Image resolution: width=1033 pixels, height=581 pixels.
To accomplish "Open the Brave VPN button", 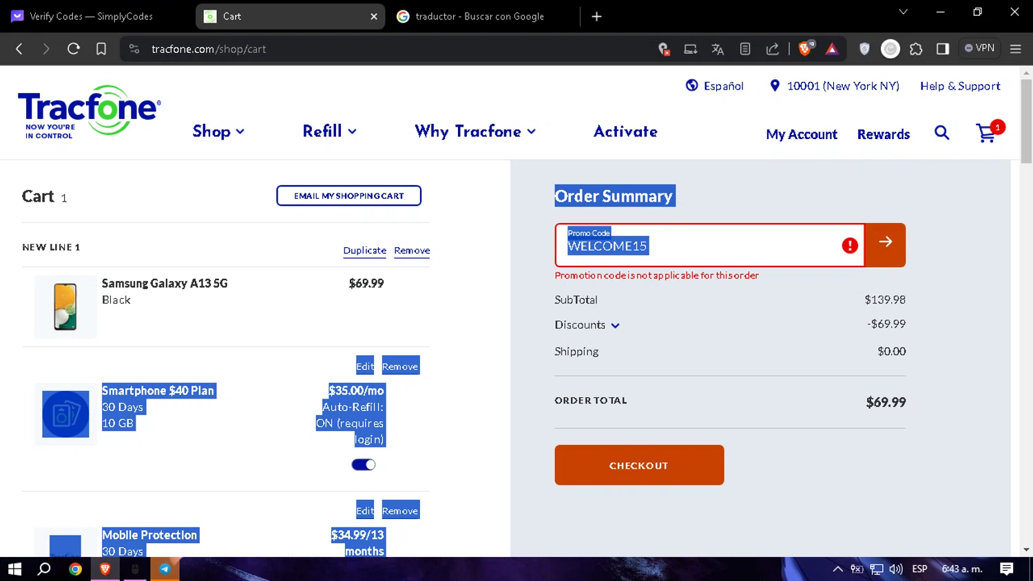I will point(979,48).
